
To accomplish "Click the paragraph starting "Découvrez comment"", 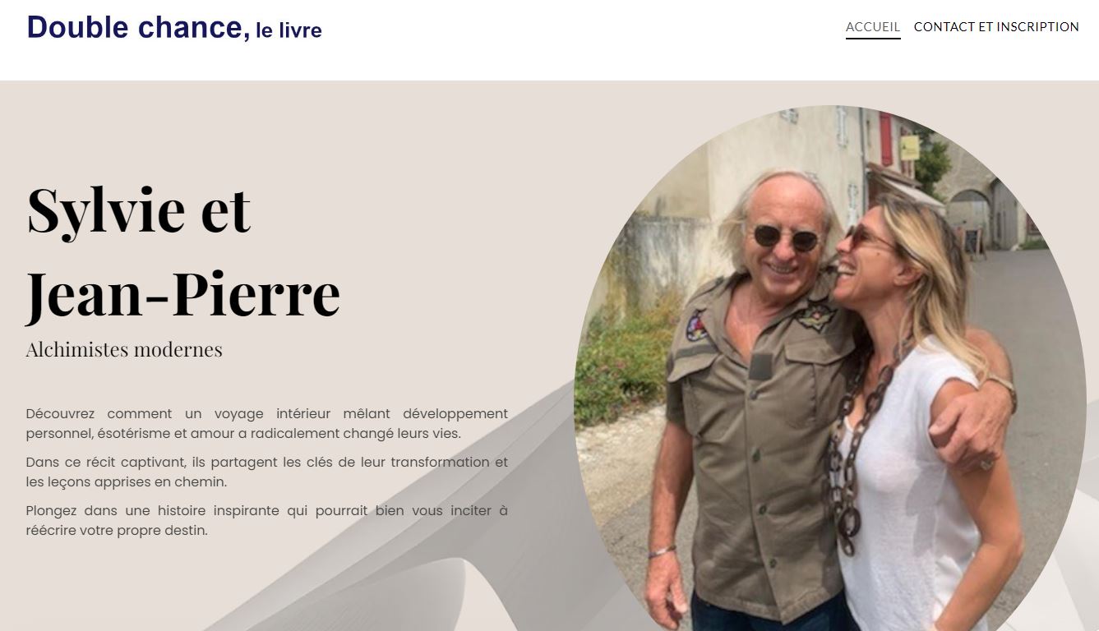I will [x=267, y=423].
